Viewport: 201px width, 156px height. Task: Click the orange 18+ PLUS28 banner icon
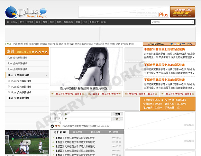tap(182, 12)
